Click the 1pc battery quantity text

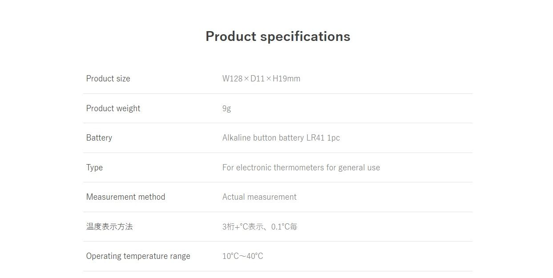pos(334,138)
